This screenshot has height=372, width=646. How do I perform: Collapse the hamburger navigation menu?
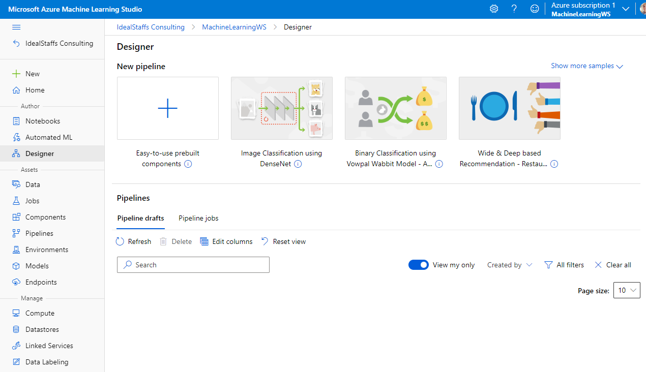[16, 27]
